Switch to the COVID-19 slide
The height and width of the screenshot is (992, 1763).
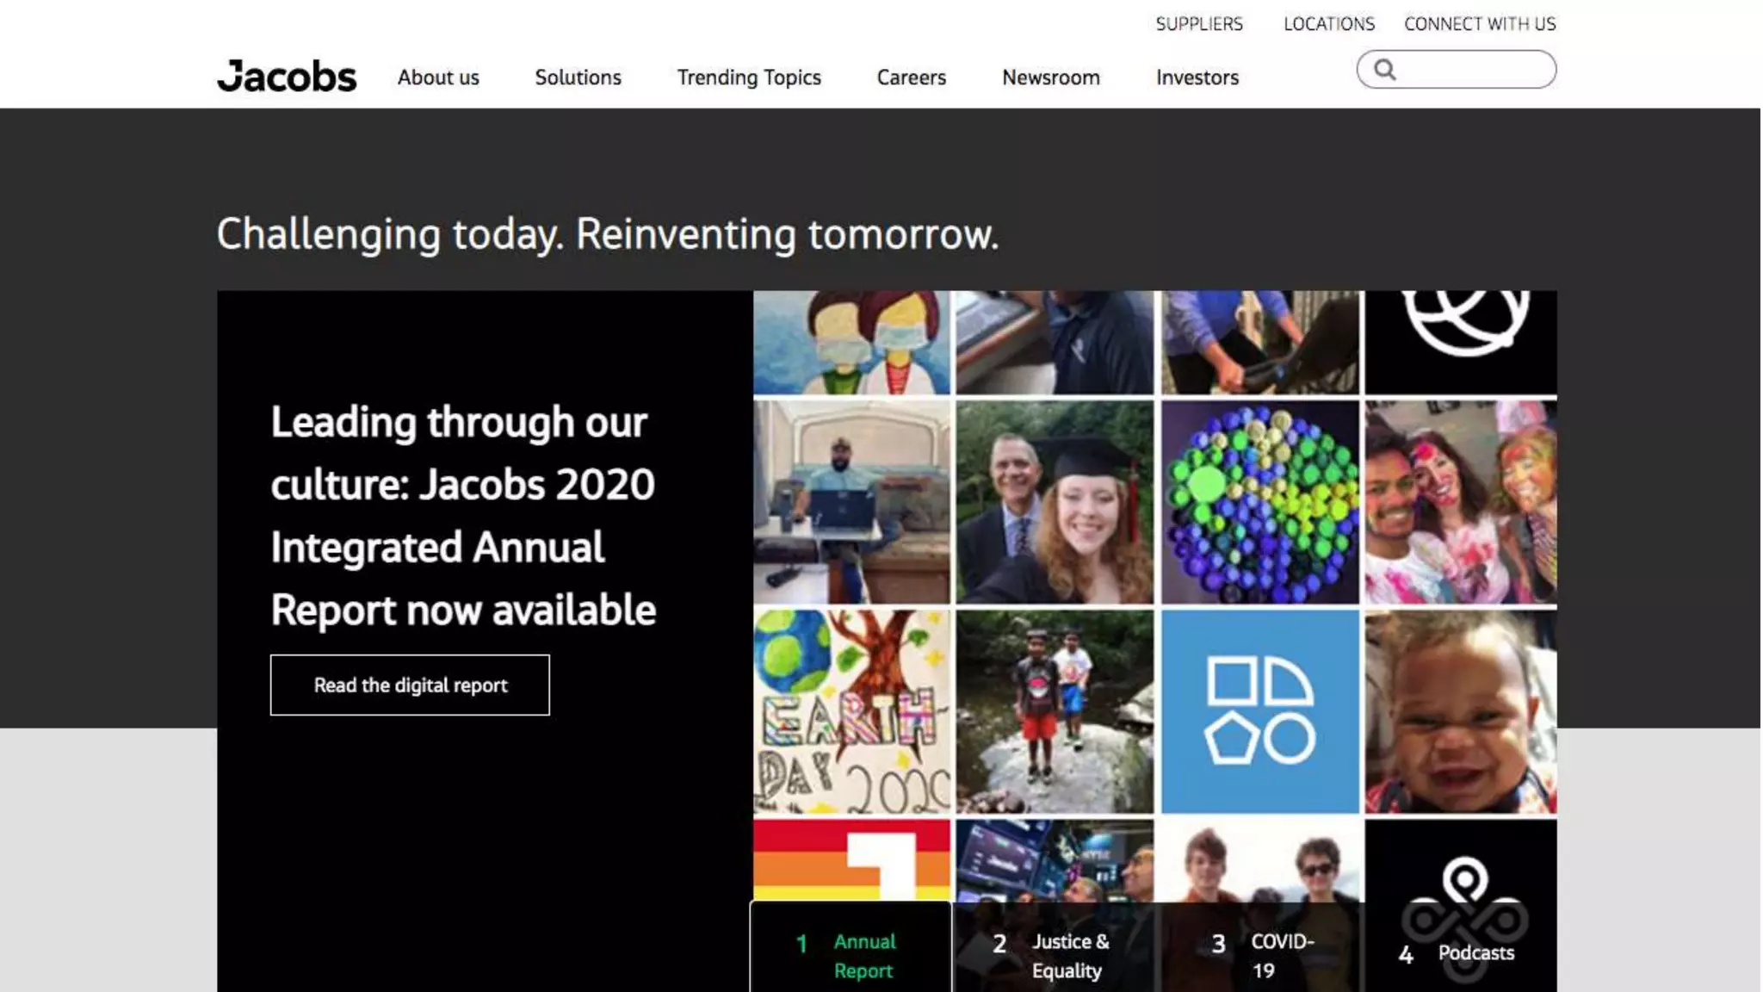pyautogui.click(x=1261, y=955)
